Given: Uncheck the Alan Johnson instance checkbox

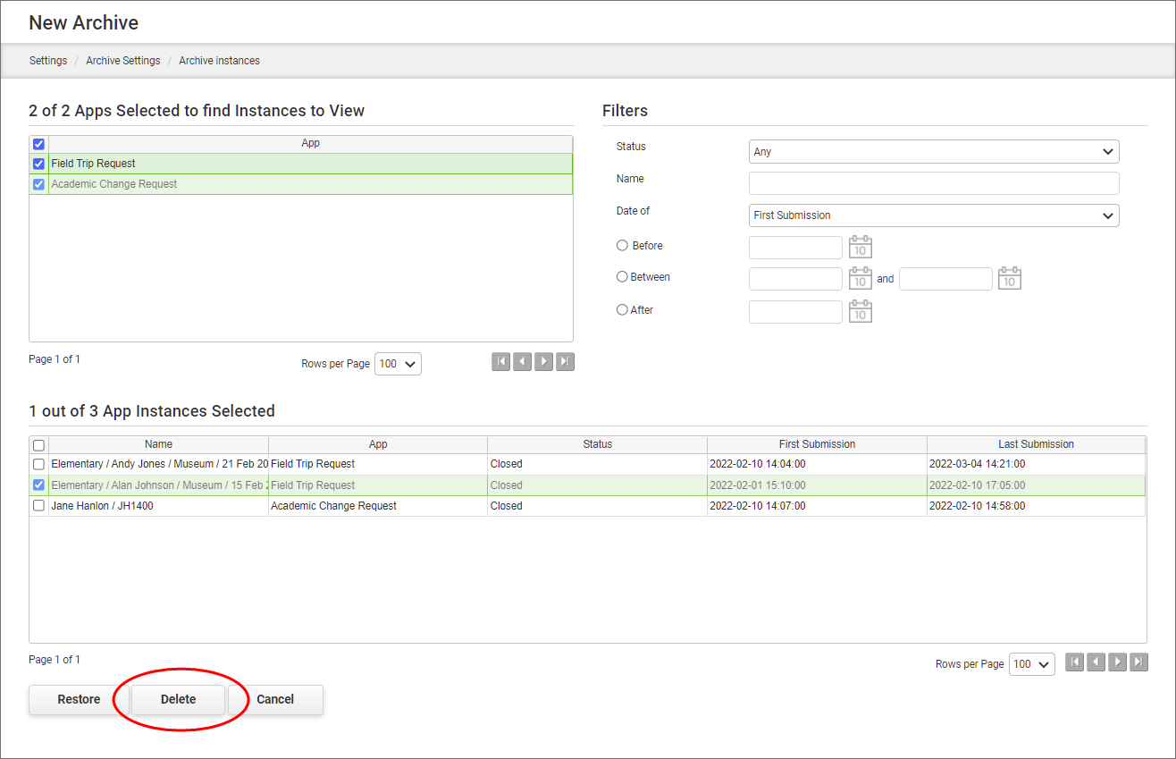Looking at the screenshot, I should point(38,485).
